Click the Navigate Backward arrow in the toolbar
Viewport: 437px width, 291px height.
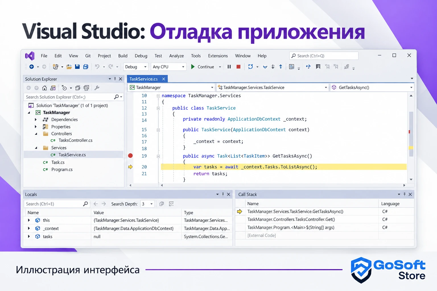32,67
